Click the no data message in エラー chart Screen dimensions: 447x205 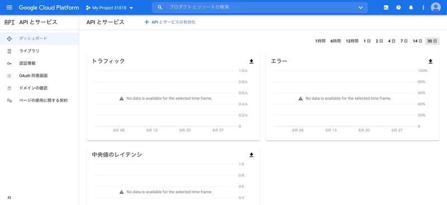click(x=345, y=99)
